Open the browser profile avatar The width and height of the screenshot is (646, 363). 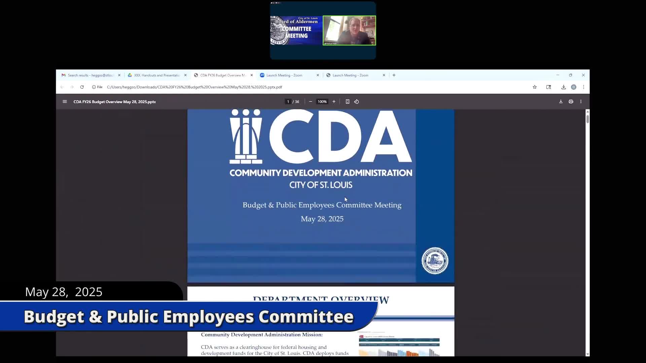coord(574,87)
